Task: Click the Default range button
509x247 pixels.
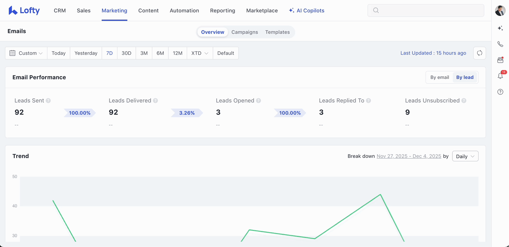Action: 226,53
